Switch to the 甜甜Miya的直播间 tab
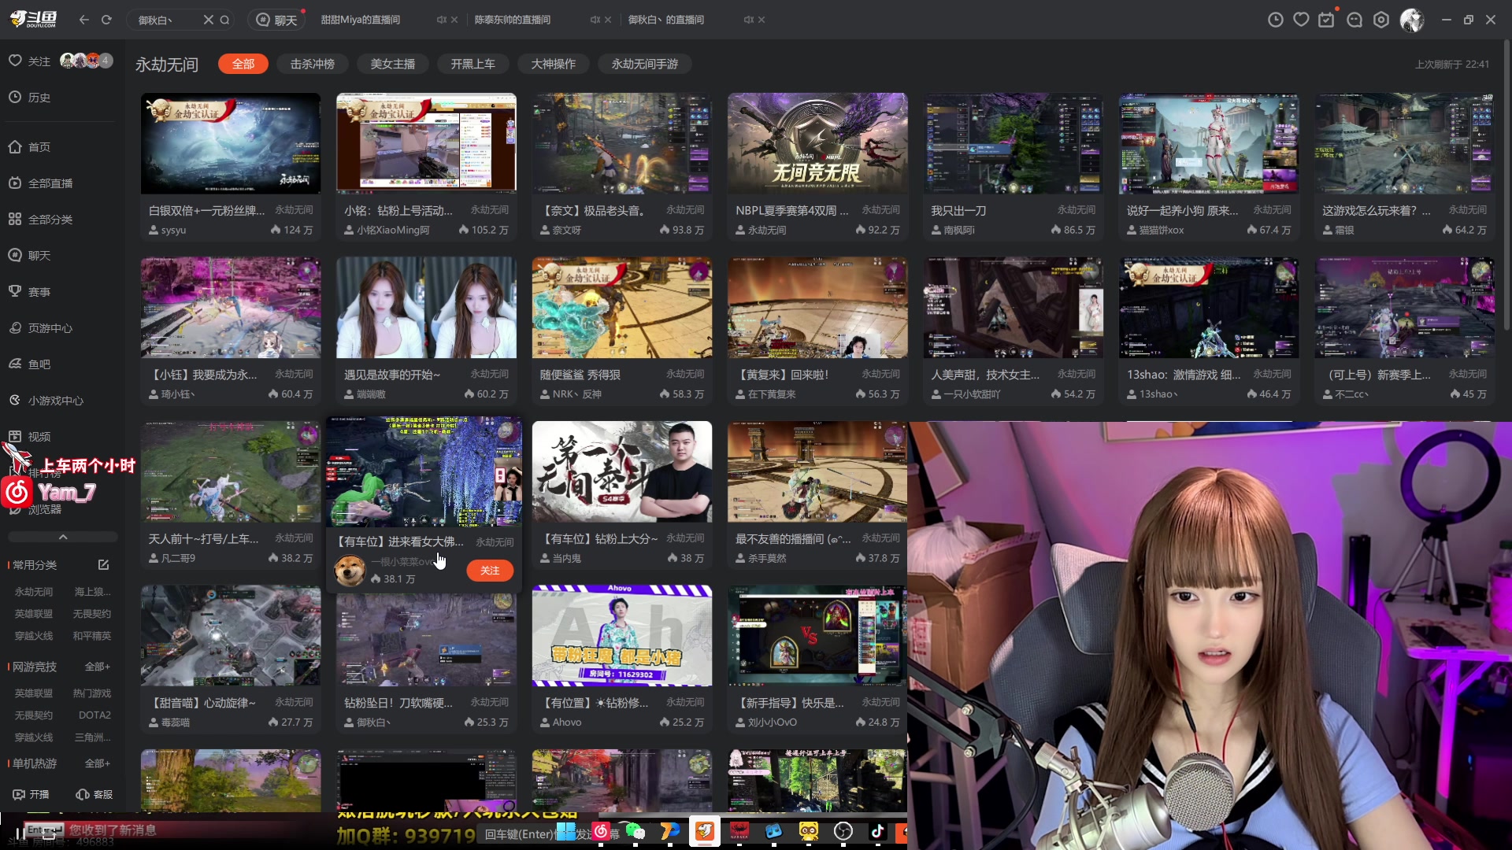The width and height of the screenshot is (1512, 850). 361,20
